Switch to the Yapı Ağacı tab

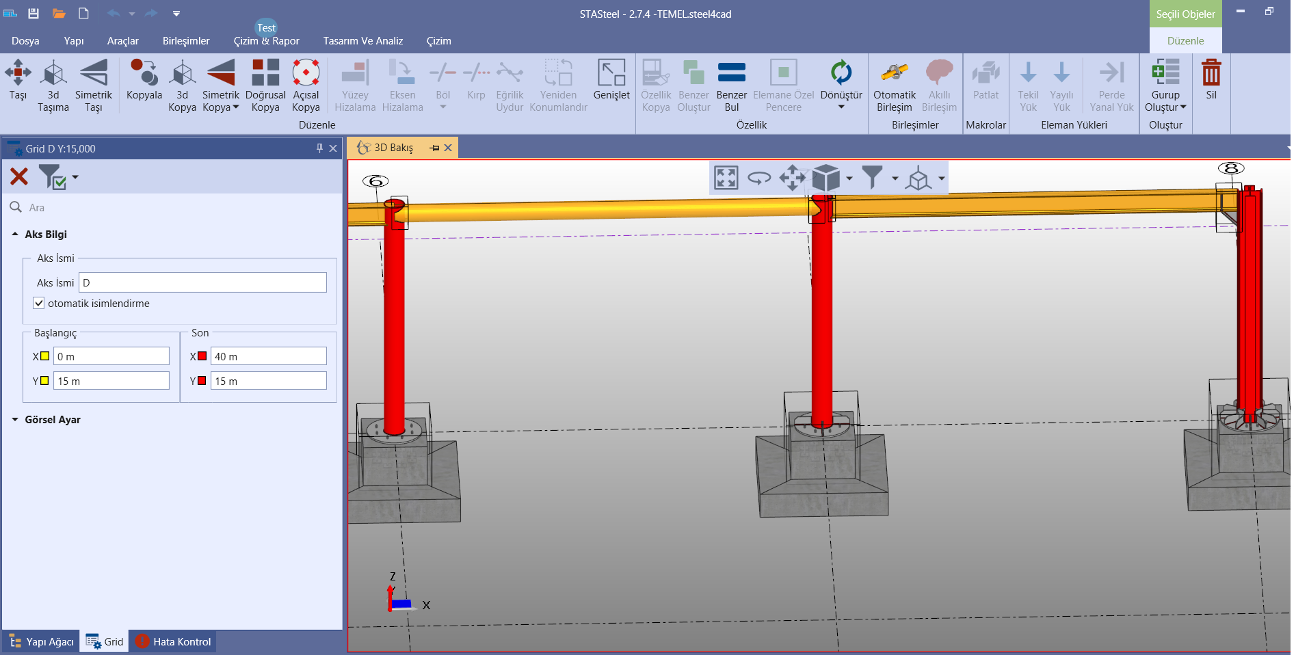(42, 641)
